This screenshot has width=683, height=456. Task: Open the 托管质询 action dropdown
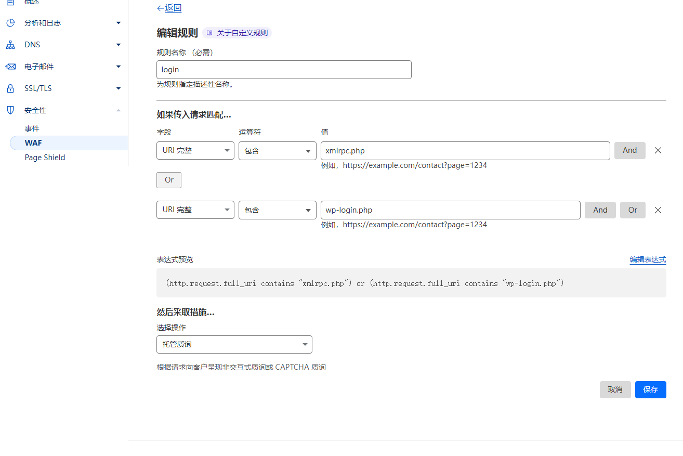click(x=234, y=344)
